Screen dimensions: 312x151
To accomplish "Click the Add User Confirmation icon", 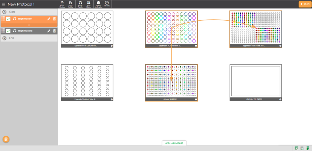I will pos(98,4).
